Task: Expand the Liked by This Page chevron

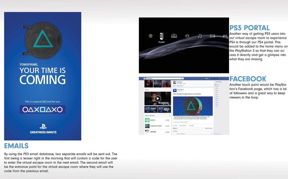Action: (170, 116)
